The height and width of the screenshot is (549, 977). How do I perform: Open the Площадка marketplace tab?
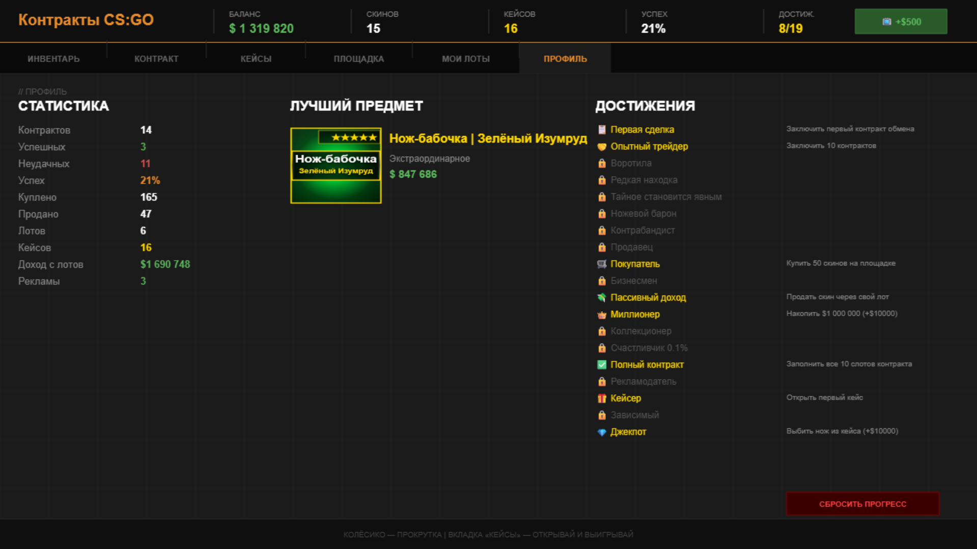(x=359, y=59)
